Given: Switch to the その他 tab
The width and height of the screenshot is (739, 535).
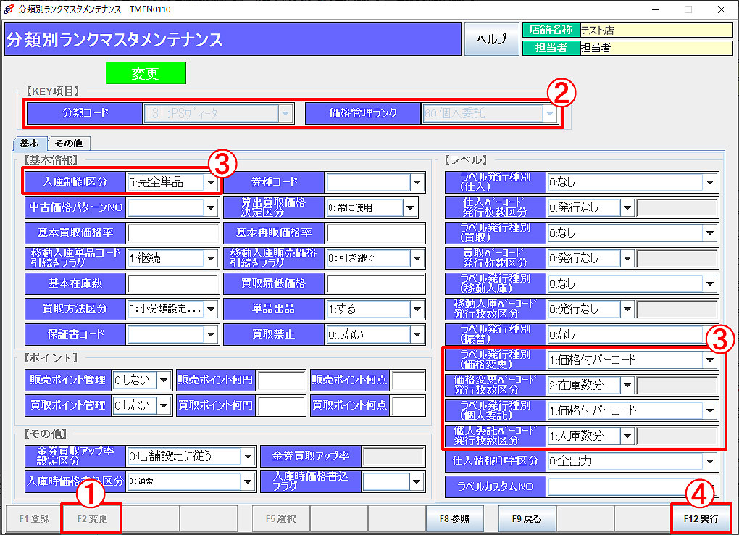Looking at the screenshot, I should coord(70,144).
